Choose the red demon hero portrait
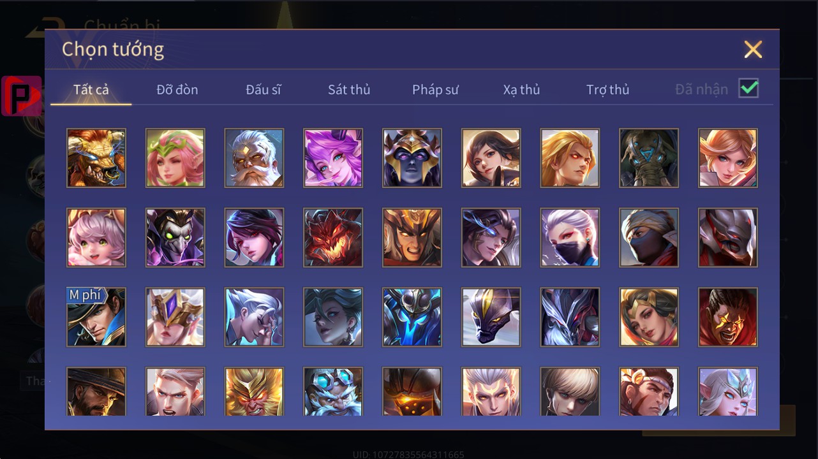Image resolution: width=818 pixels, height=459 pixels. tap(333, 238)
